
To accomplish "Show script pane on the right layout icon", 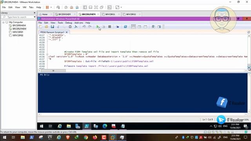I will [x=140, y=27].
